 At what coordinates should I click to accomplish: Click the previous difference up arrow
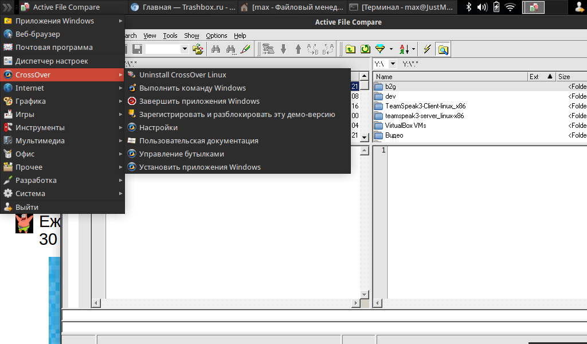pos(298,49)
